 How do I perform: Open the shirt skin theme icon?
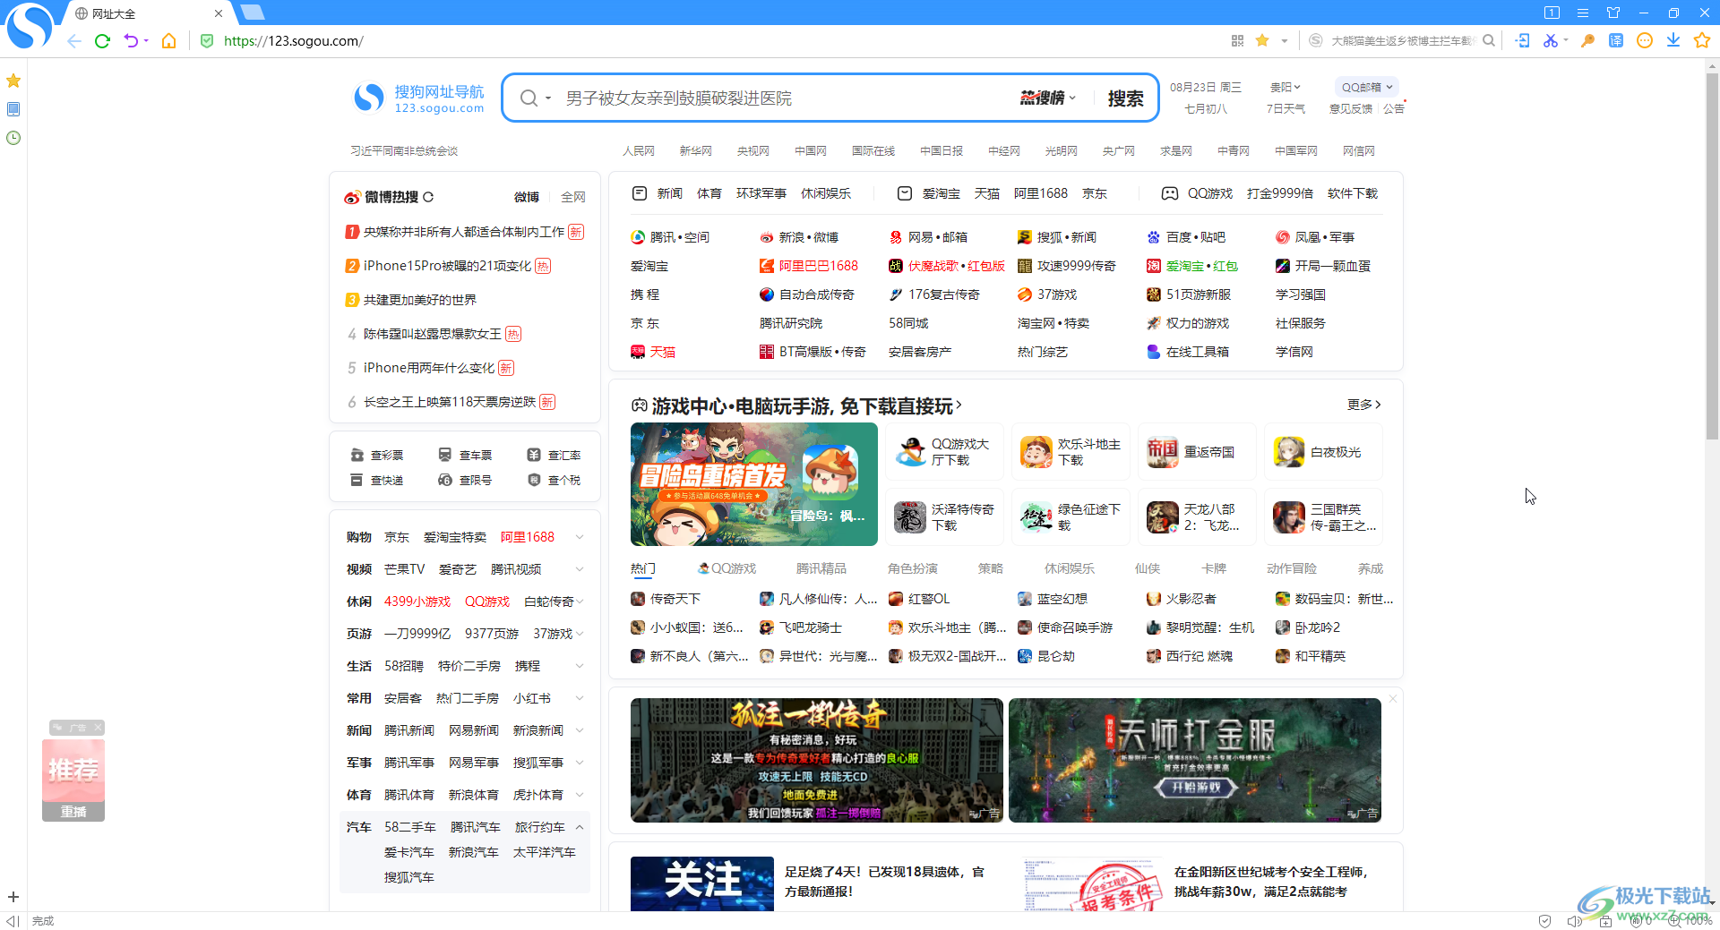click(x=1613, y=13)
